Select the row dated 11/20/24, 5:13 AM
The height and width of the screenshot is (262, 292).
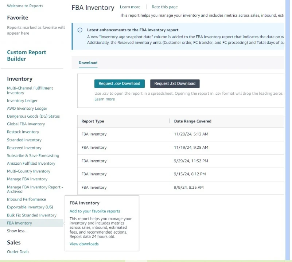181,134
